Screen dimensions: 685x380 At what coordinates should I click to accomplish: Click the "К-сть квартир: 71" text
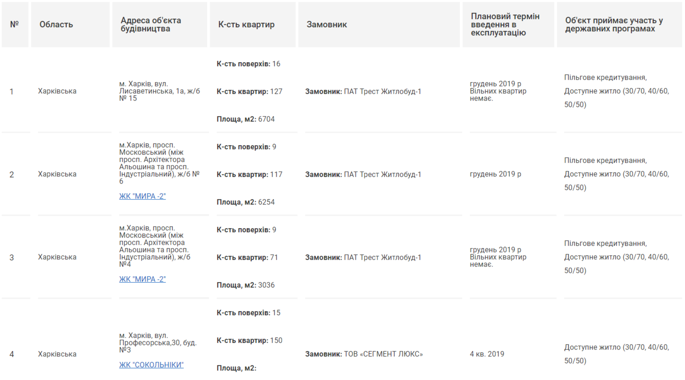click(247, 258)
